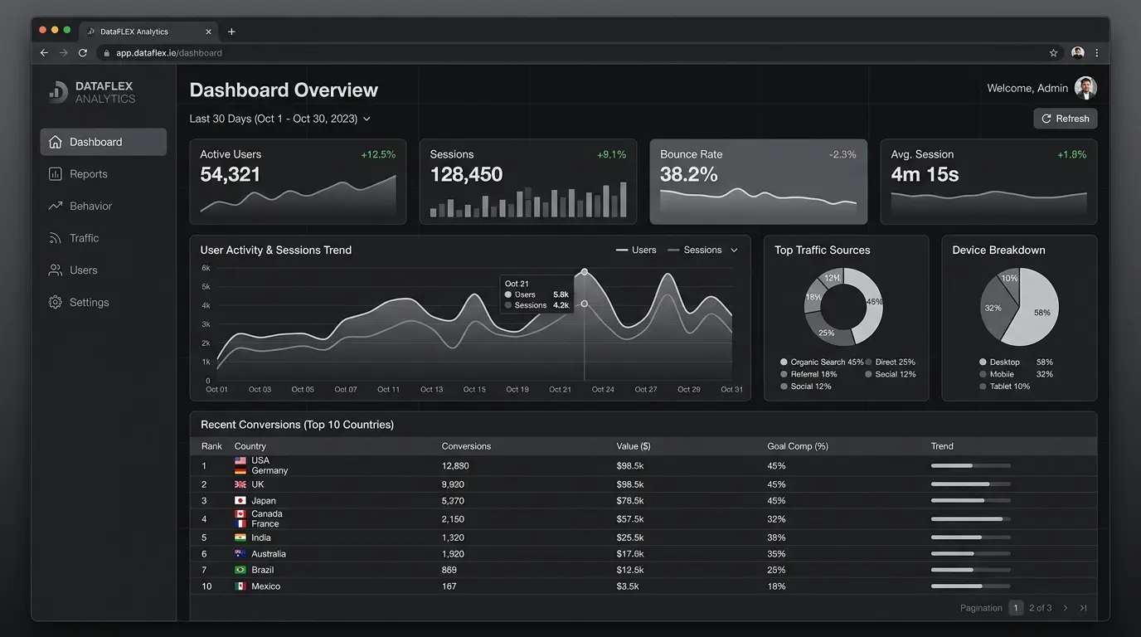Select Users in the sidebar
This screenshot has width=1141, height=637.
tap(103, 270)
